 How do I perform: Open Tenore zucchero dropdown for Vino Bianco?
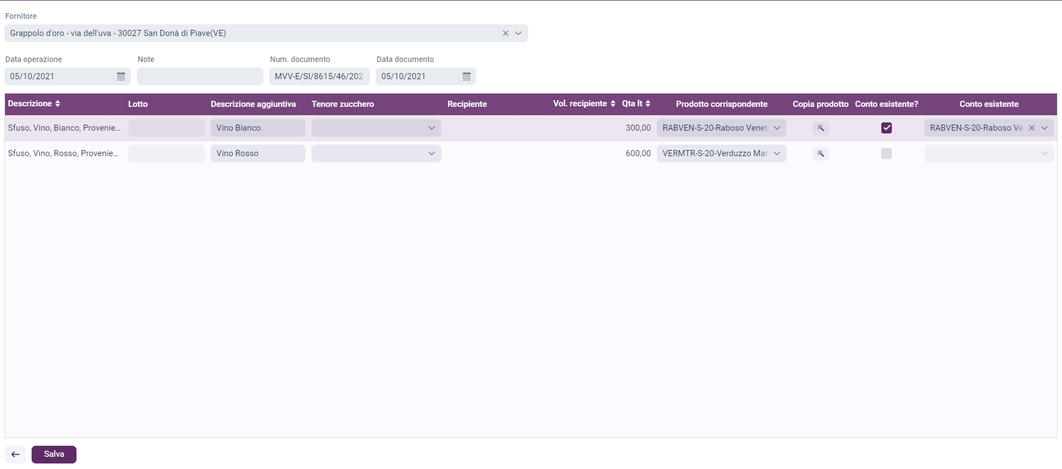376,128
